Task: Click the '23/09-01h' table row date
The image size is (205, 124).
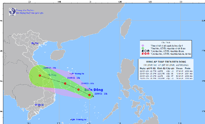Action: click(x=144, y=73)
